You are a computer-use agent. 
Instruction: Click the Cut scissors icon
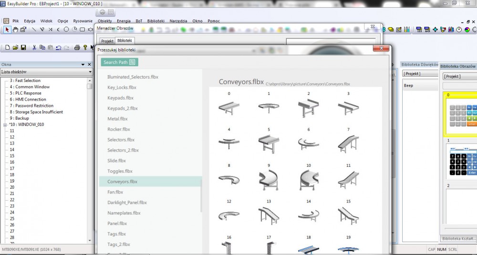pos(34,48)
